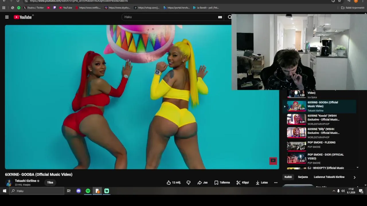Open the whop.com bookmark

147,8
